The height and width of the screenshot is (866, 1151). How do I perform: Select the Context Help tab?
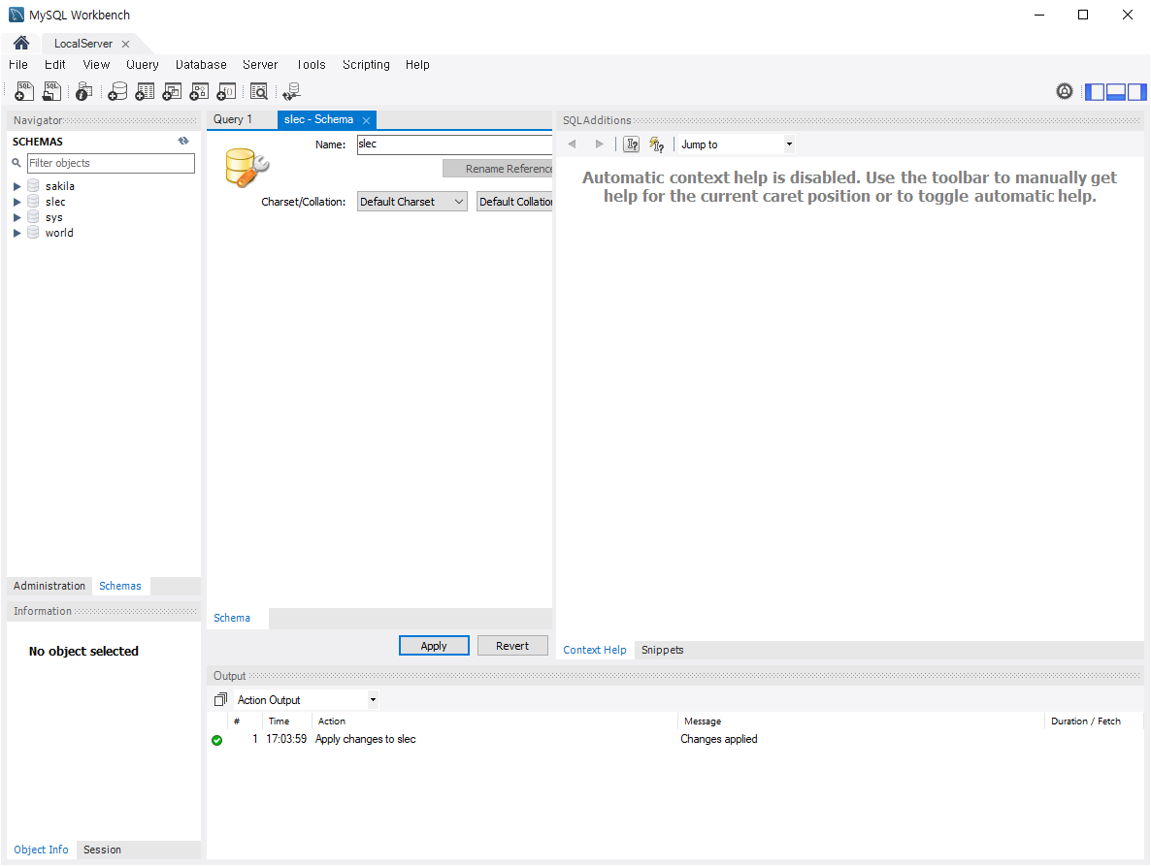tap(595, 650)
